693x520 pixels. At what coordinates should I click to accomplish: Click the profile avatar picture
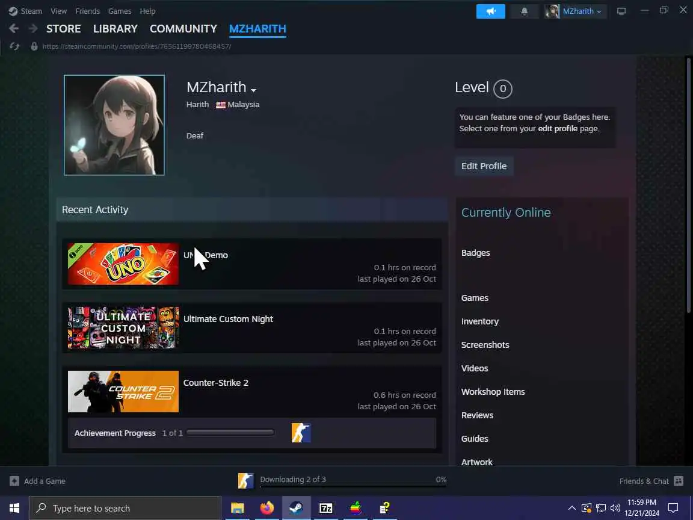114,125
